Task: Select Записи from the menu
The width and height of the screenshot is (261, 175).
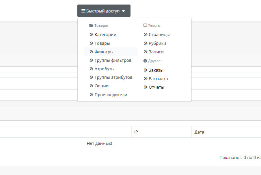Action: coord(156,52)
